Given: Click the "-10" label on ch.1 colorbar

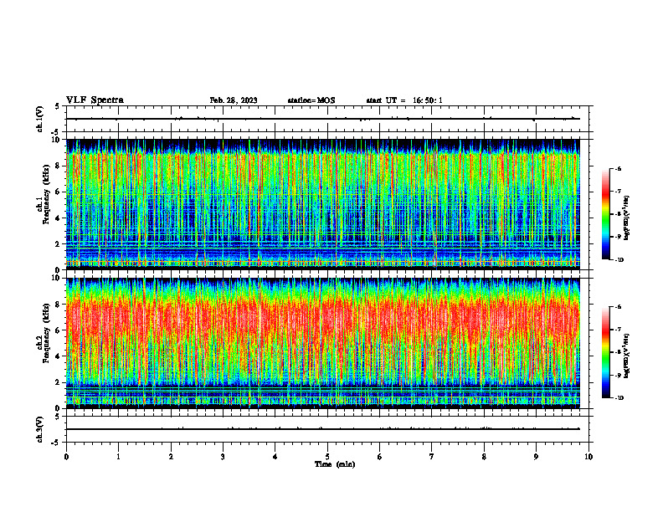Looking at the screenshot, I should tap(619, 260).
